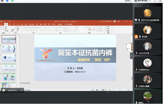Open the emoji reaction smiley icon
163x104 pixels.
point(4,91)
